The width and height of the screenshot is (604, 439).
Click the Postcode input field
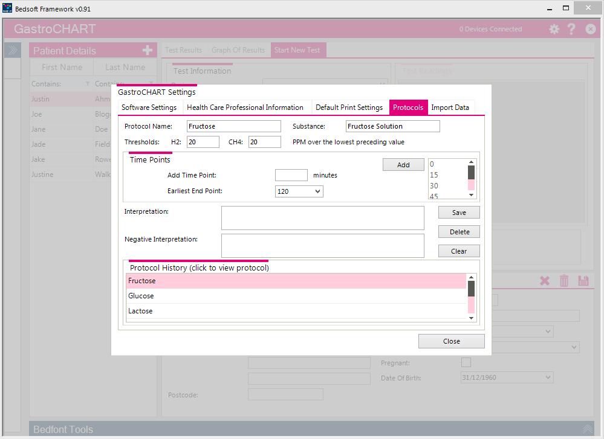(285, 394)
